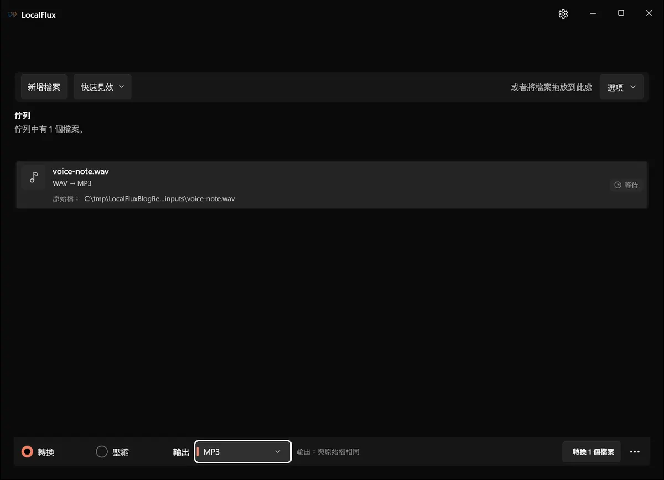Click the 新增檔案 button
This screenshot has height=480, width=664.
(x=44, y=87)
